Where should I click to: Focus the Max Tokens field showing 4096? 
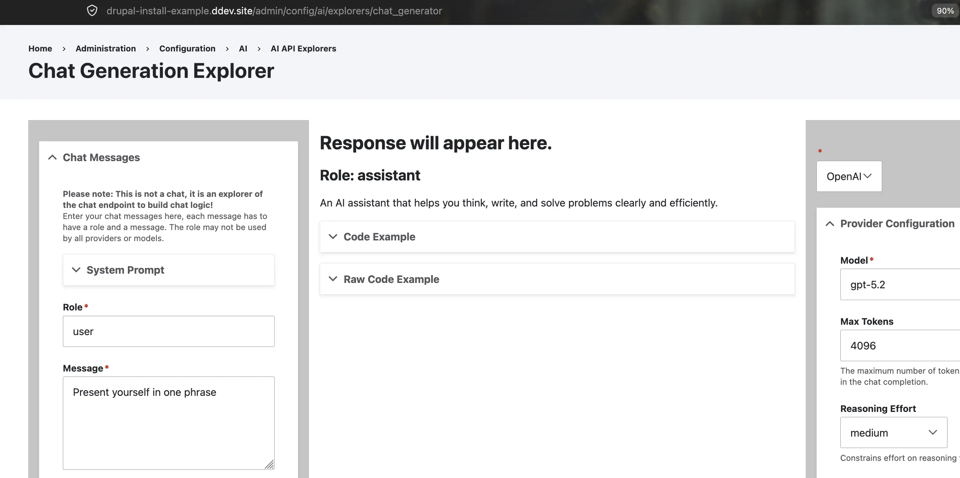[x=900, y=345]
